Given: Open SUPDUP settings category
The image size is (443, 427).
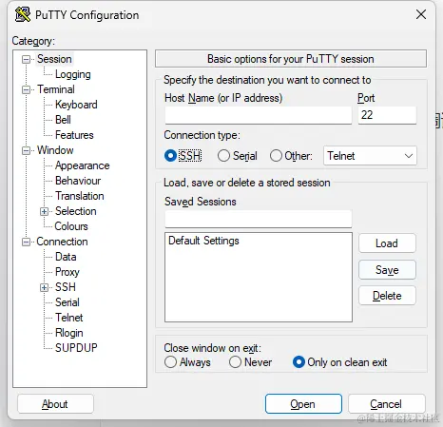Looking at the screenshot, I should click(x=76, y=348).
